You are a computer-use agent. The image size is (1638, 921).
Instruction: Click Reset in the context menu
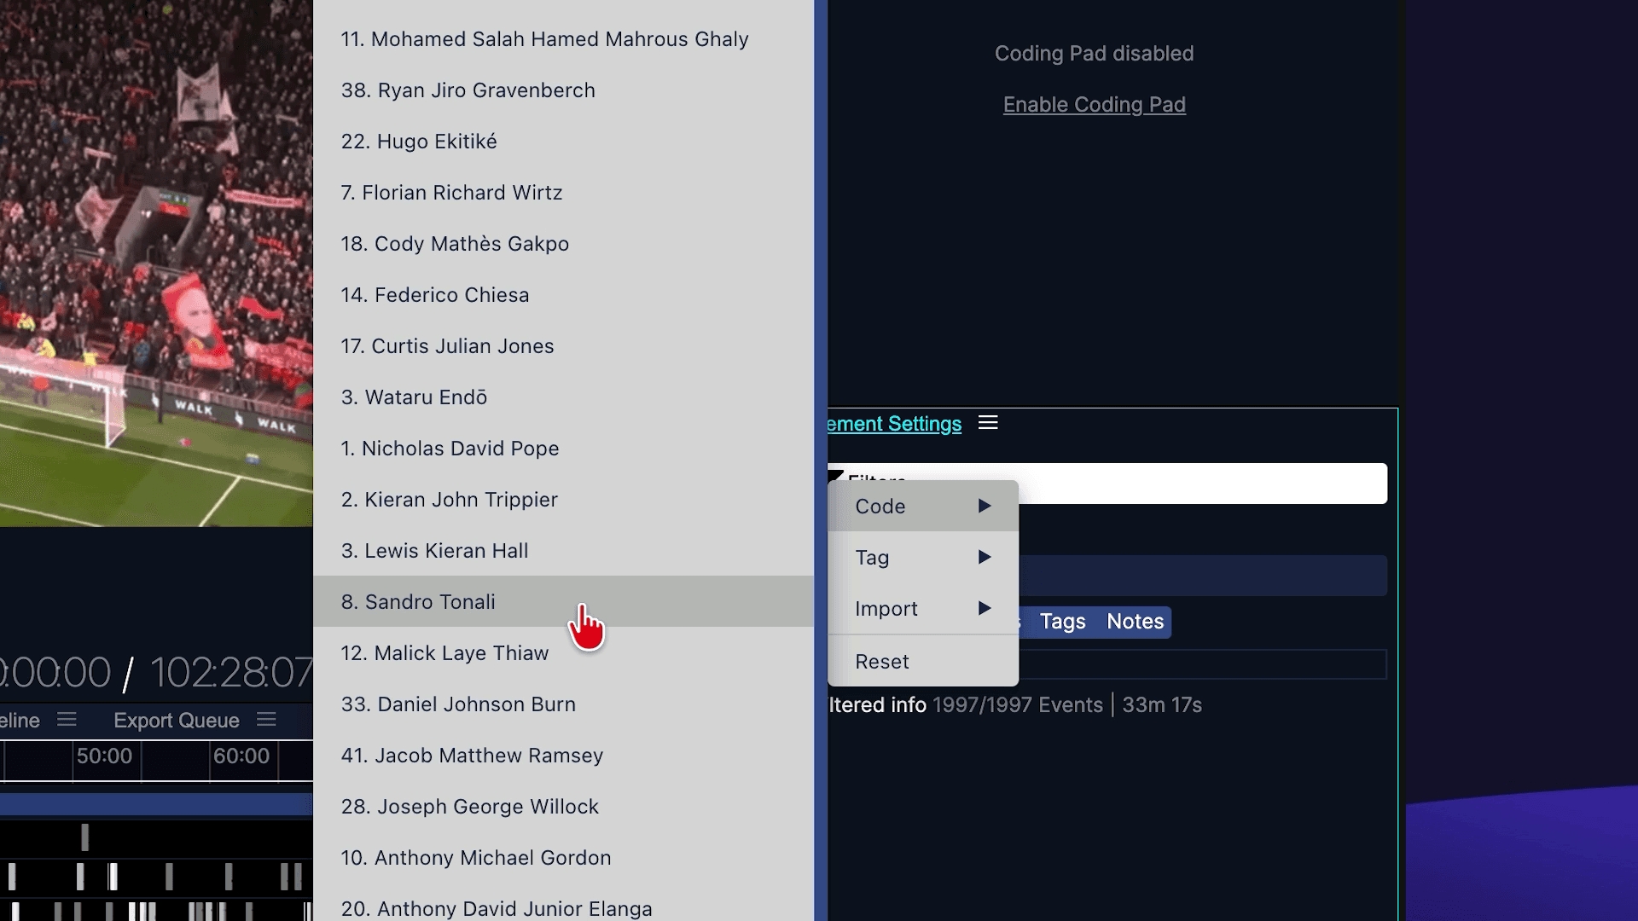(882, 662)
